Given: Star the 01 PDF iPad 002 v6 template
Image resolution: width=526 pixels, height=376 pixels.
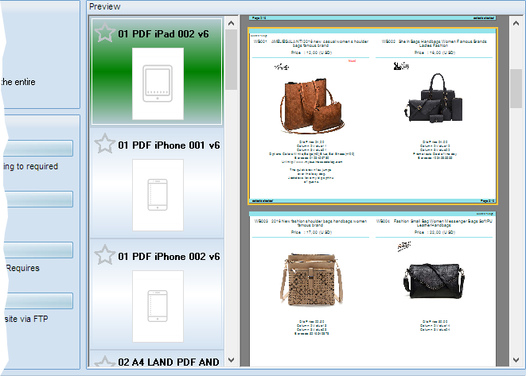Looking at the screenshot, I should click(x=105, y=32).
